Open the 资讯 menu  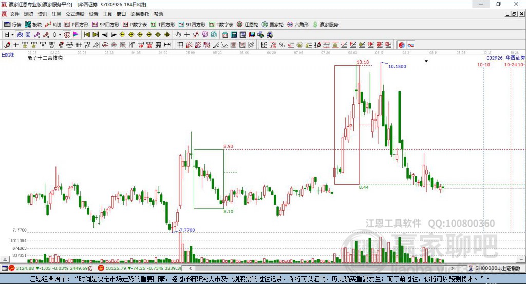point(42,14)
